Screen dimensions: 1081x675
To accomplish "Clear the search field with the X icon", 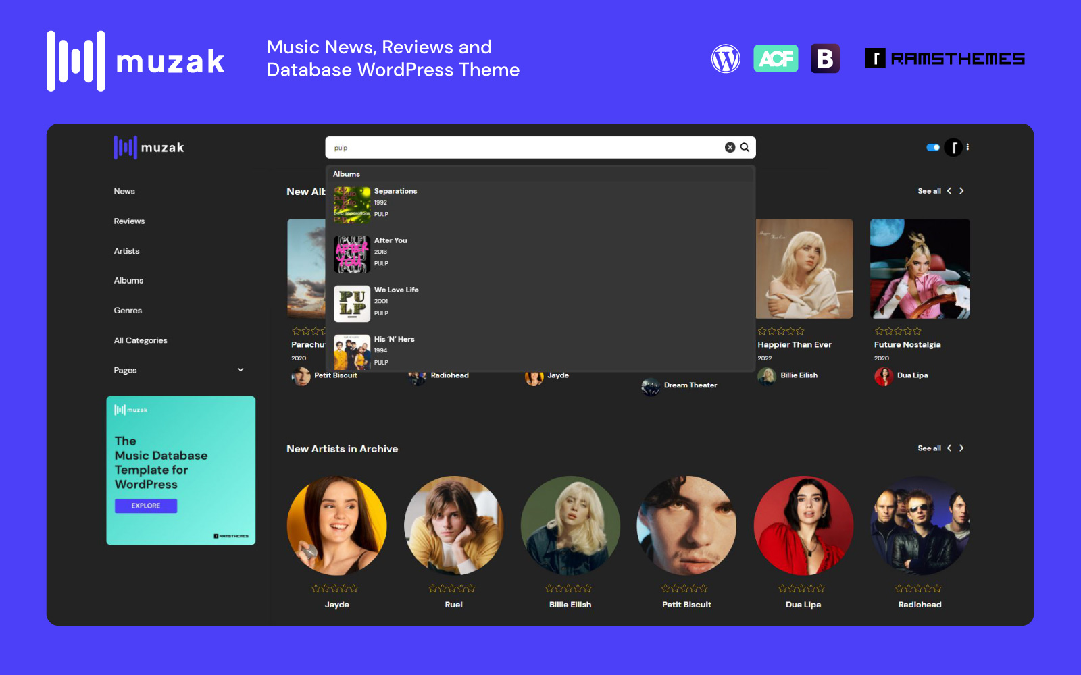I will [730, 147].
